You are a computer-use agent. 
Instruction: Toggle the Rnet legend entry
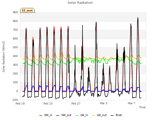[x=116, y=115]
